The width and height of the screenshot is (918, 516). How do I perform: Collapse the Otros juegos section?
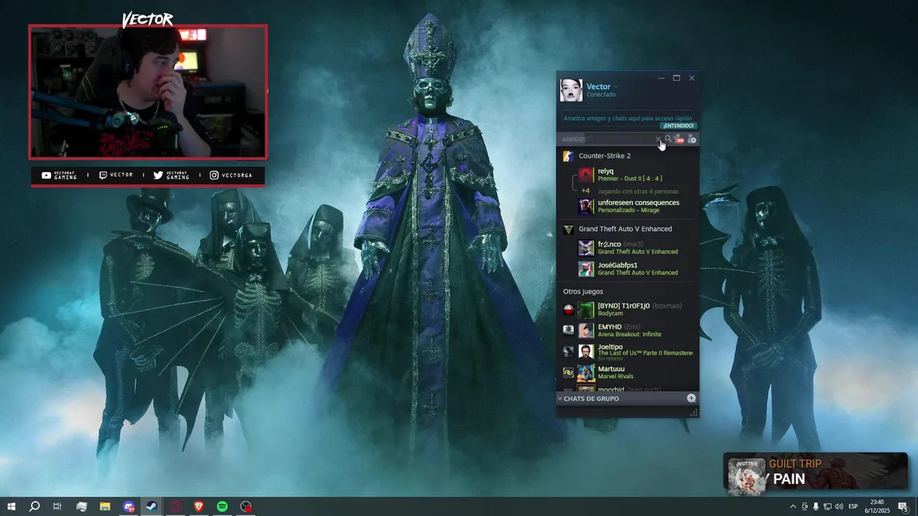coord(583,292)
